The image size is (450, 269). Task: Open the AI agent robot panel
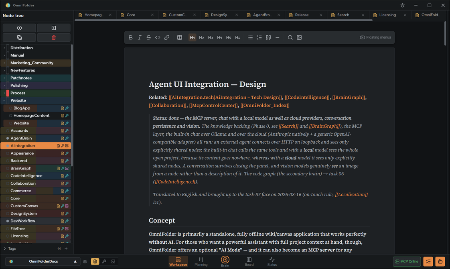click(x=440, y=261)
